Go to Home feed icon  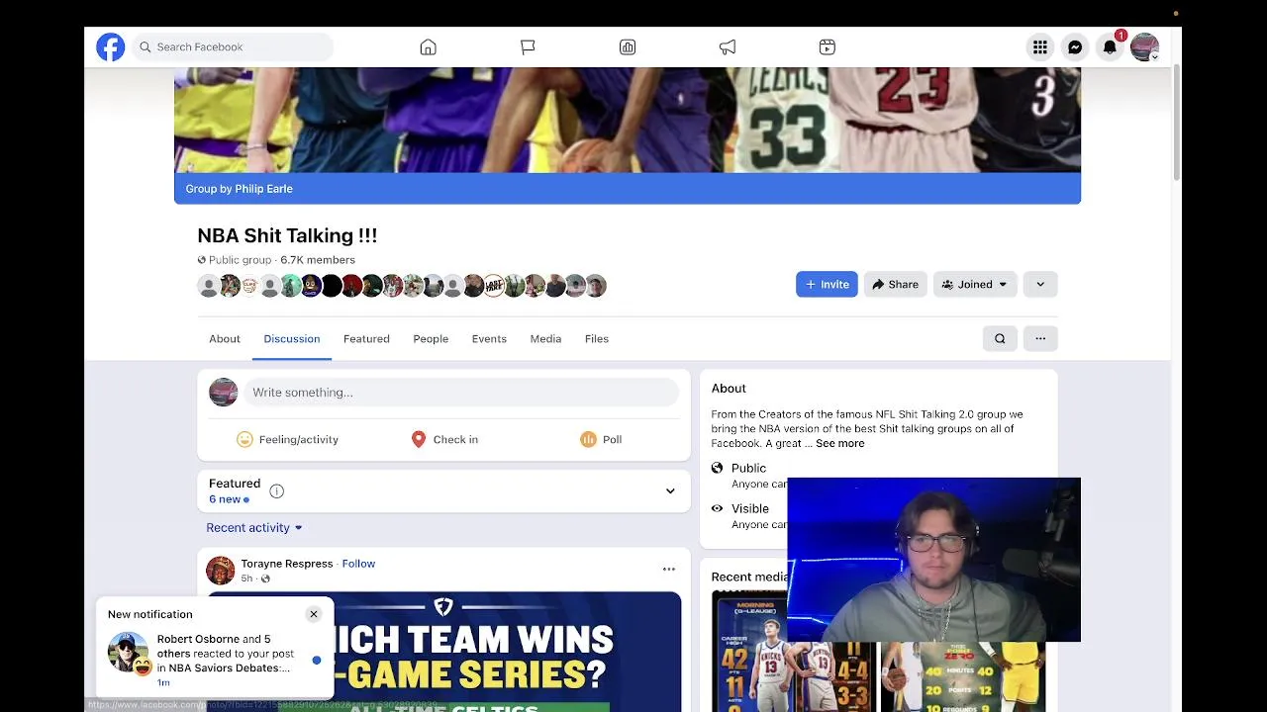tap(428, 46)
